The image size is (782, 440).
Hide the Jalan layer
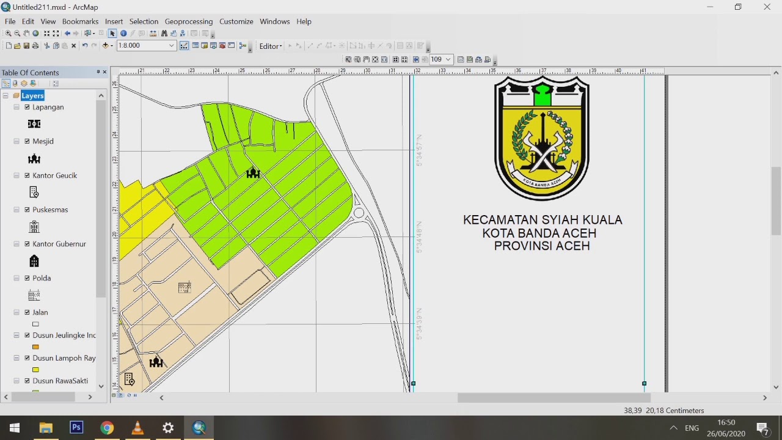coord(27,312)
